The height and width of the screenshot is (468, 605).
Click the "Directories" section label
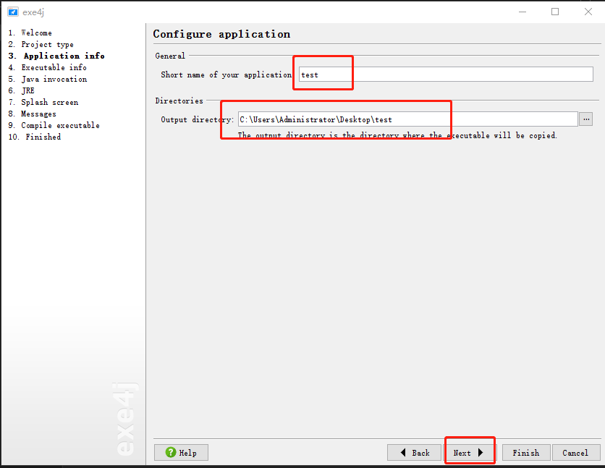click(179, 101)
